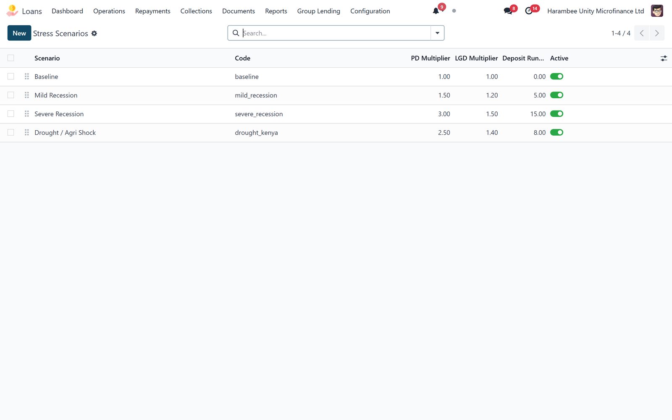Open the Loans app home icon

click(x=12, y=11)
